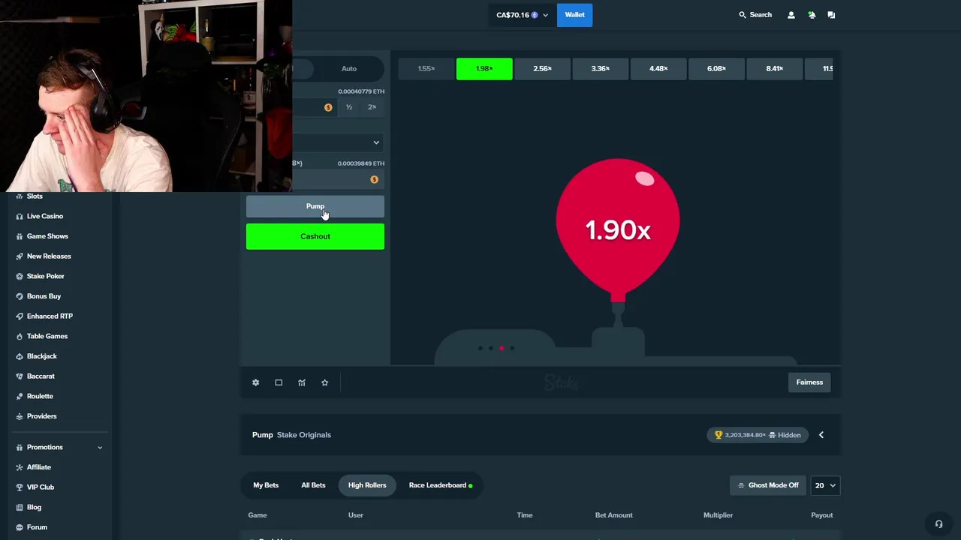
Task: Open the difficulty dropdown chevron
Action: (376, 142)
